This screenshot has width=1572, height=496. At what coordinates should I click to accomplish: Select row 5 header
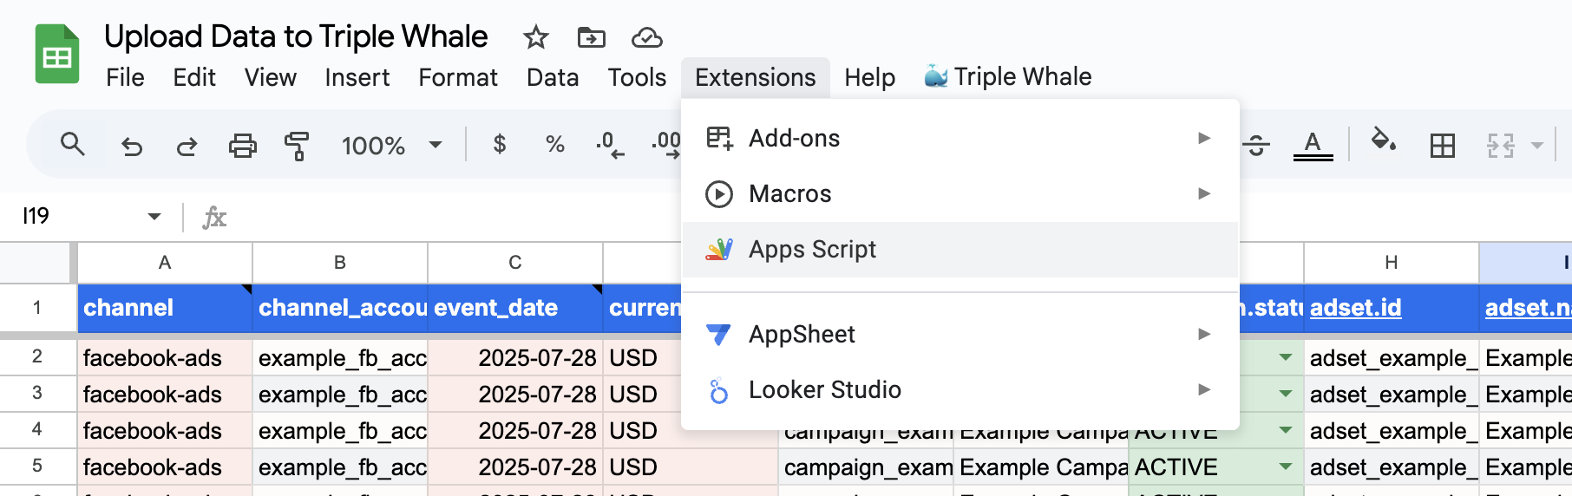[37, 466]
